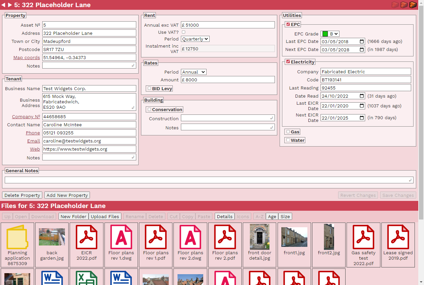Click the Add New Property button
The width and height of the screenshot is (424, 285).
click(67, 195)
